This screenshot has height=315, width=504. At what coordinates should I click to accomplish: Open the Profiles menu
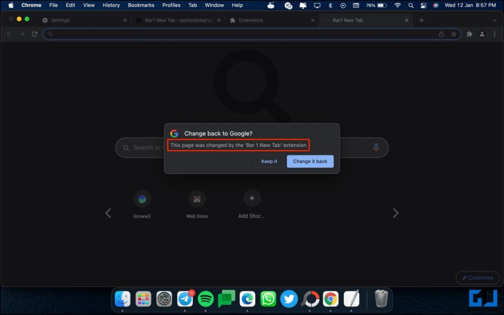click(x=171, y=5)
